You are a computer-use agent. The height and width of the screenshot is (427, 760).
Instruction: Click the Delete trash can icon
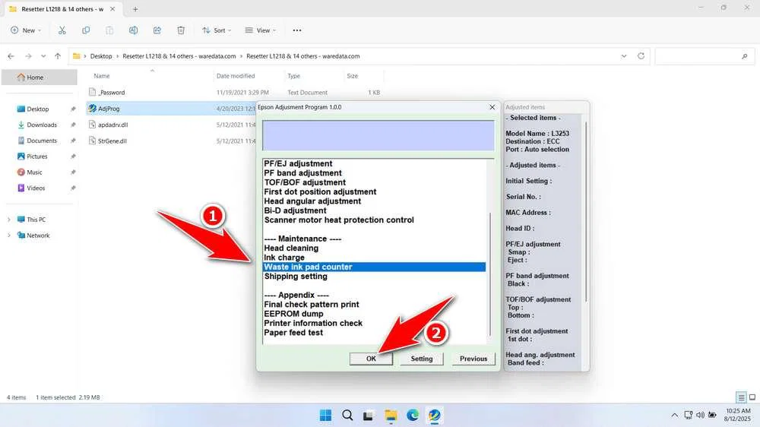coord(181,30)
